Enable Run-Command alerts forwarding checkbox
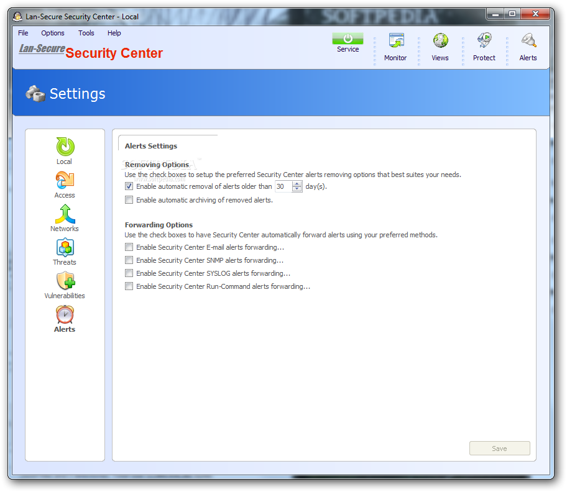567x492 pixels. coord(129,286)
